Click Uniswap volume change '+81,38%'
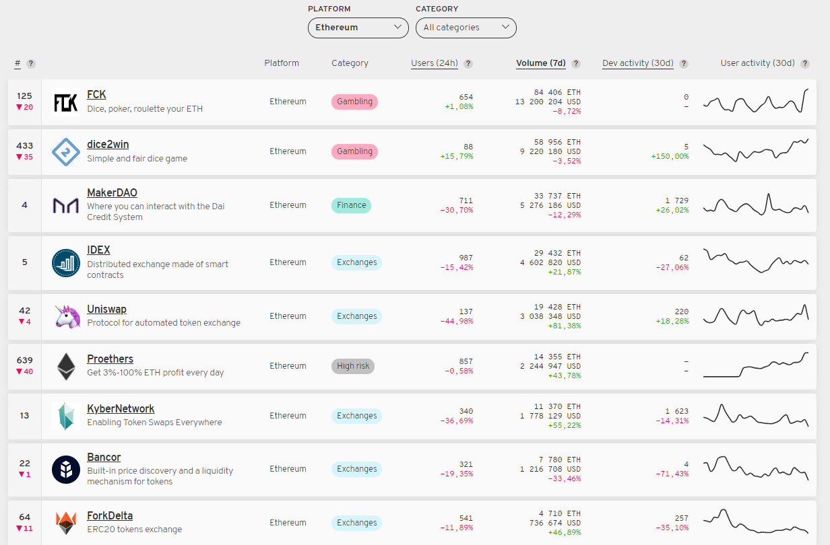Viewport: 830px width, 545px height. [x=565, y=326]
